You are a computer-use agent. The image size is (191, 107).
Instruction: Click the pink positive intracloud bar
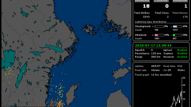tap(159, 35)
